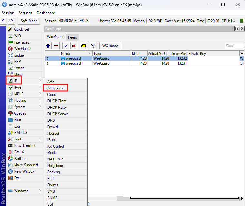This screenshot has height=206, width=245.
Task: Open the Settings menu
Action: click(x=26, y=13)
